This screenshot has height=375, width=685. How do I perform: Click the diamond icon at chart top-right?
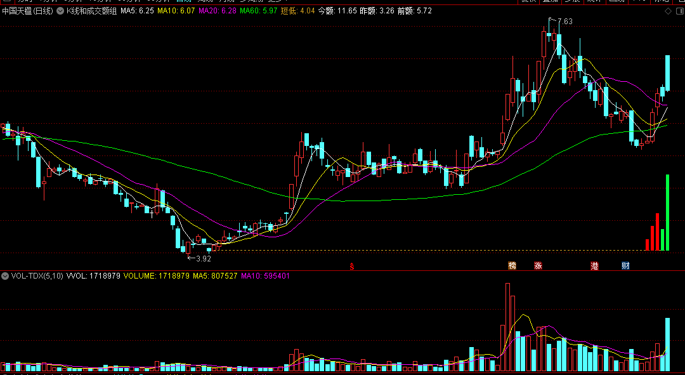[x=668, y=11]
